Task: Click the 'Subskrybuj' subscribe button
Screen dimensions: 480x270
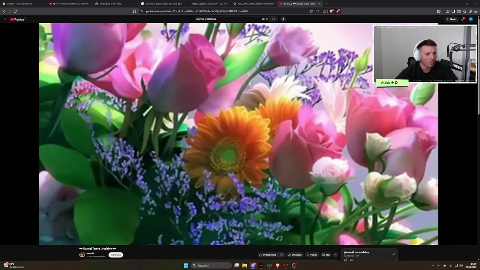Action: 115,255
